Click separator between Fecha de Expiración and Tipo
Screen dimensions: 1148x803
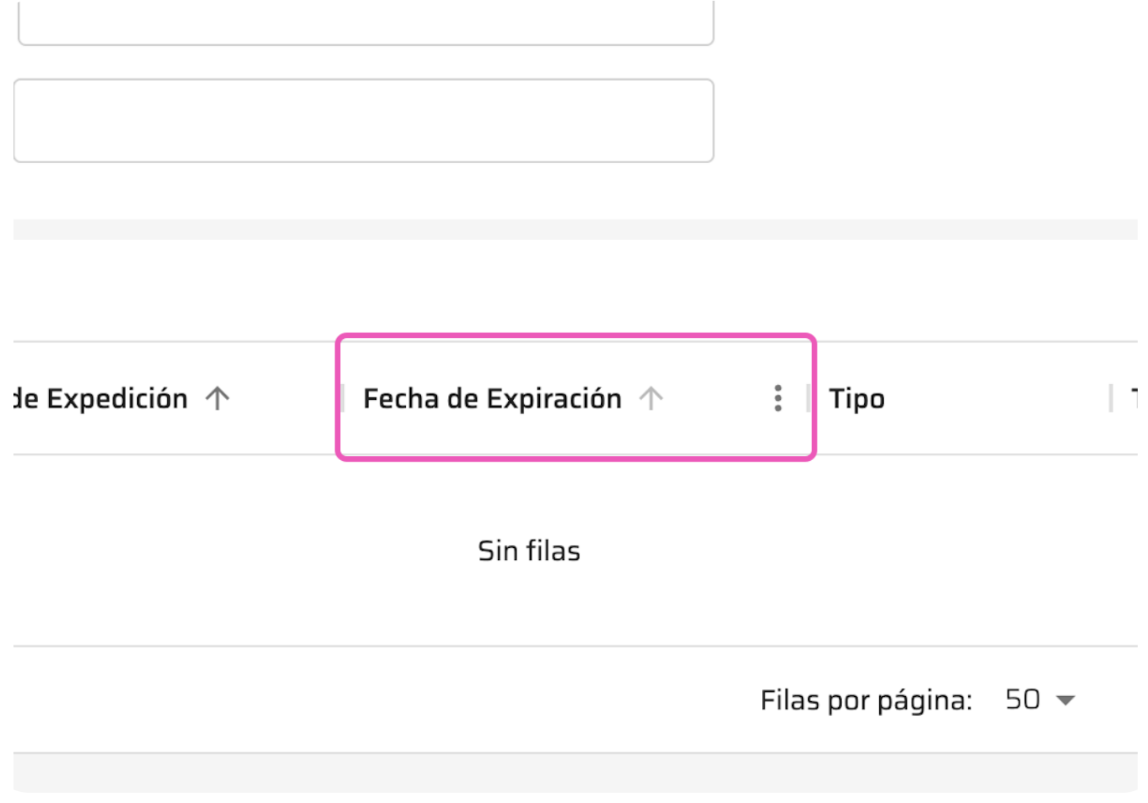[808, 398]
